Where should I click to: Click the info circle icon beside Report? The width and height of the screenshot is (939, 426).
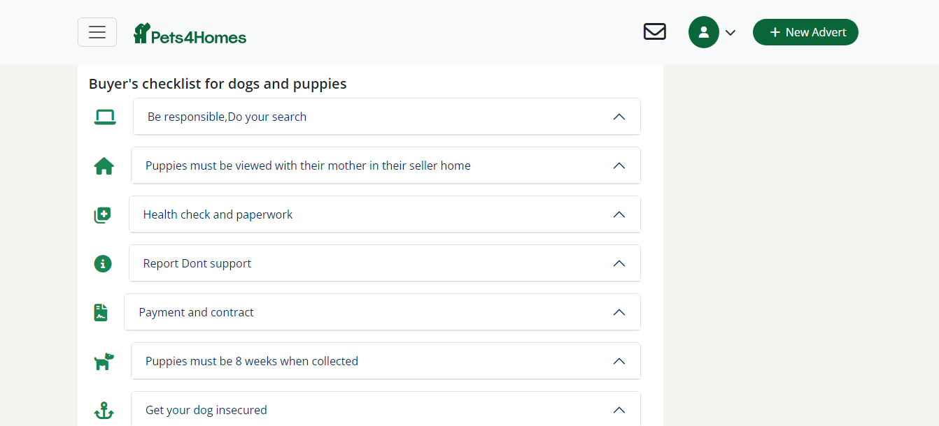click(103, 263)
